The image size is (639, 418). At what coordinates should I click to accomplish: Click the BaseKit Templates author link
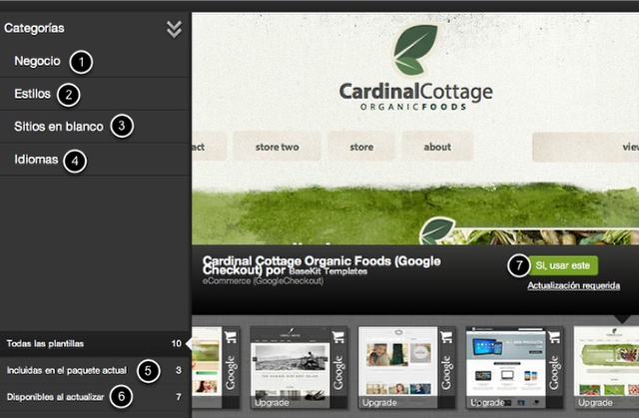328,271
